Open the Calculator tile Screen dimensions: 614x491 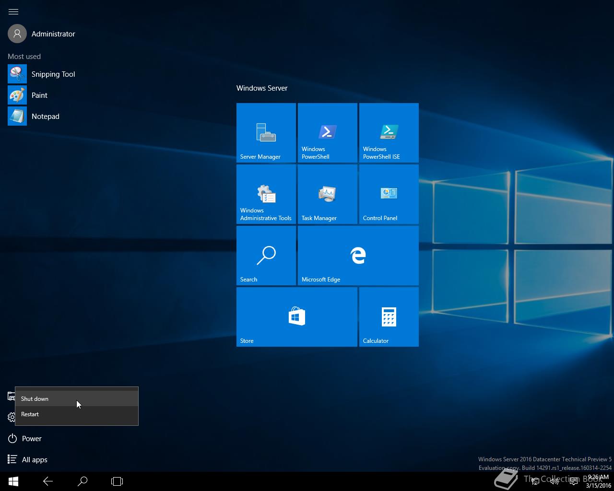coord(389,317)
